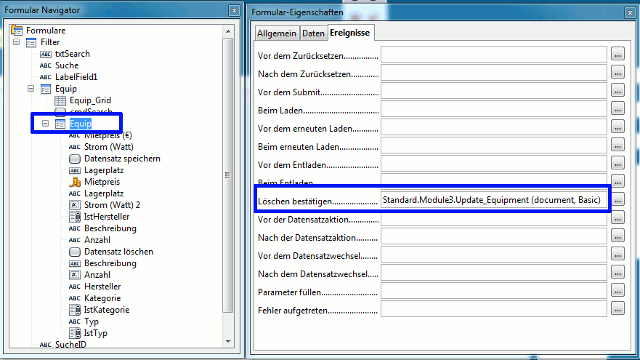
Task: Open the Daten tab
Action: [x=313, y=33]
